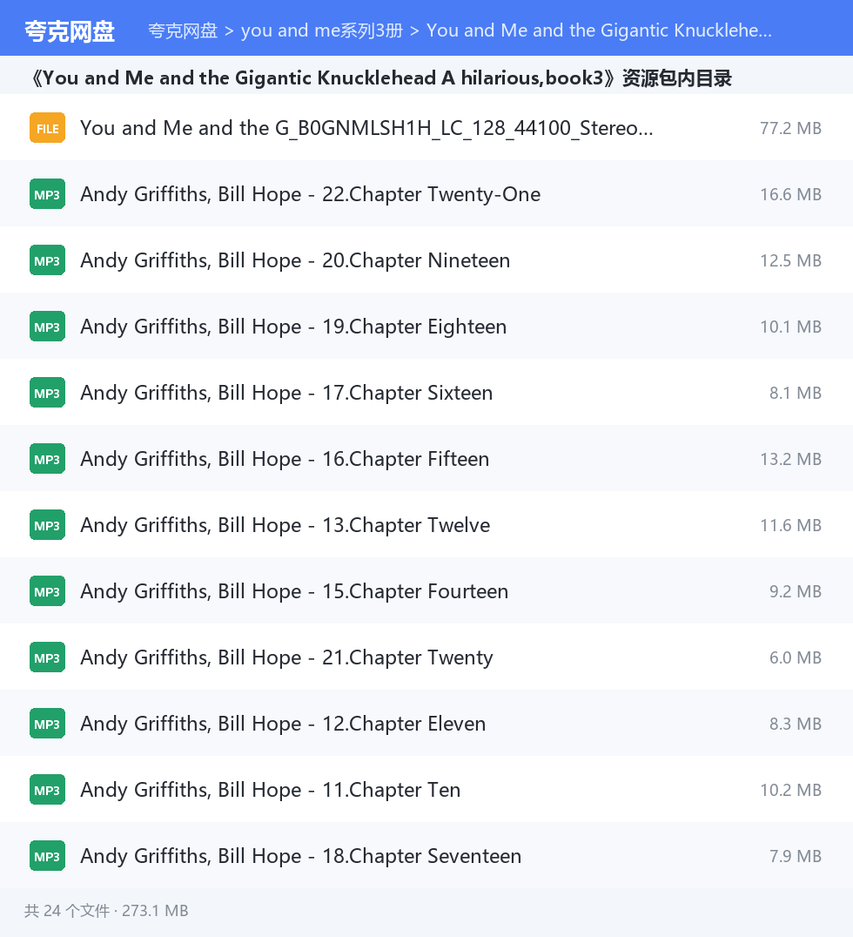Open the 'You and Me and the G_B0GNMLSH1H' file

(366, 128)
